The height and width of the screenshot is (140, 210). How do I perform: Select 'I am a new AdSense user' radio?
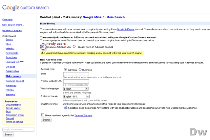(x=43, y=46)
